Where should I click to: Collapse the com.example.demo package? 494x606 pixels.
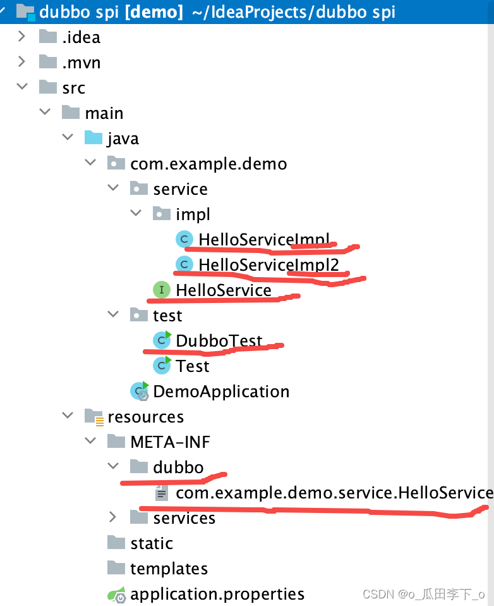point(90,163)
